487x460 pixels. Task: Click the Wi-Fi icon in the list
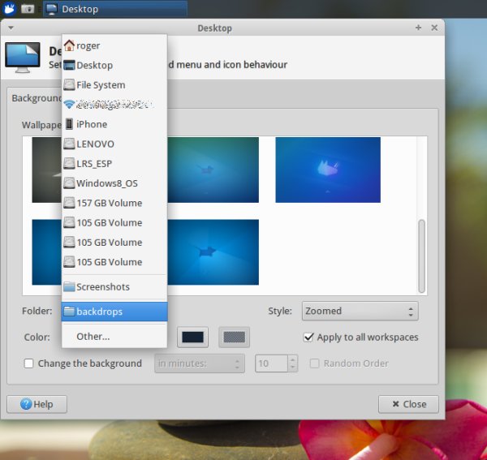[x=69, y=105]
